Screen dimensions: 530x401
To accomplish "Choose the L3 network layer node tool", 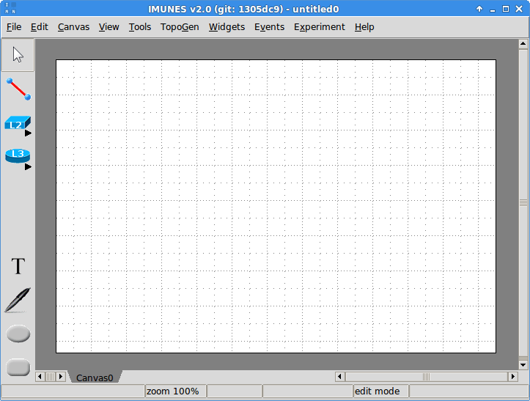I will [18, 156].
